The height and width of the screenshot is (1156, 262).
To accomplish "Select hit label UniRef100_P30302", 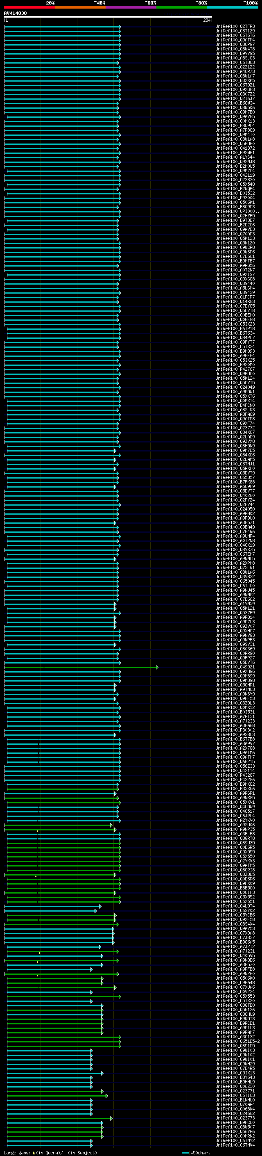I will (235, 730).
